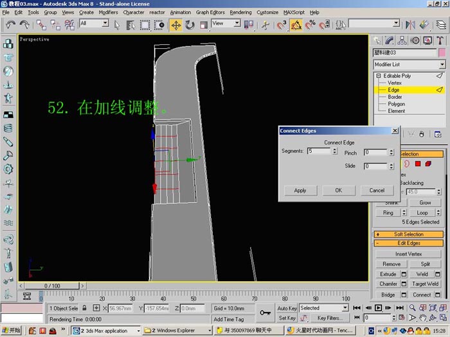The height and width of the screenshot is (337, 450).
Task: Switch to the Utilities panel tab
Action: (440, 40)
